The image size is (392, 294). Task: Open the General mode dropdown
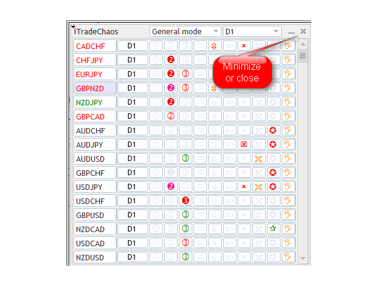click(x=186, y=31)
